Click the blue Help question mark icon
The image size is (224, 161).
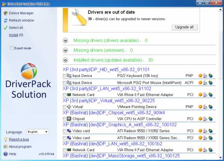[x=6, y=154]
